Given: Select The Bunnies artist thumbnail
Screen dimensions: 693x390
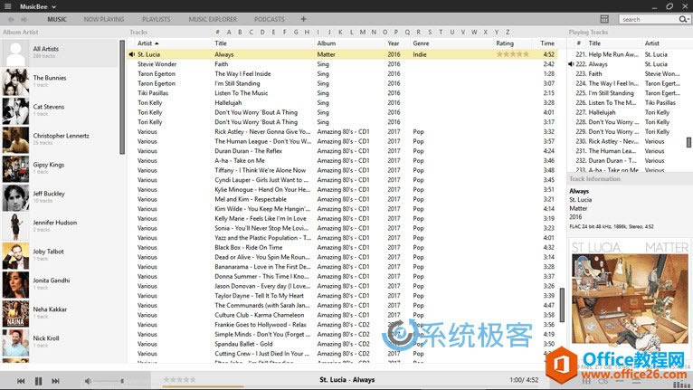Looking at the screenshot, I should 15,81.
